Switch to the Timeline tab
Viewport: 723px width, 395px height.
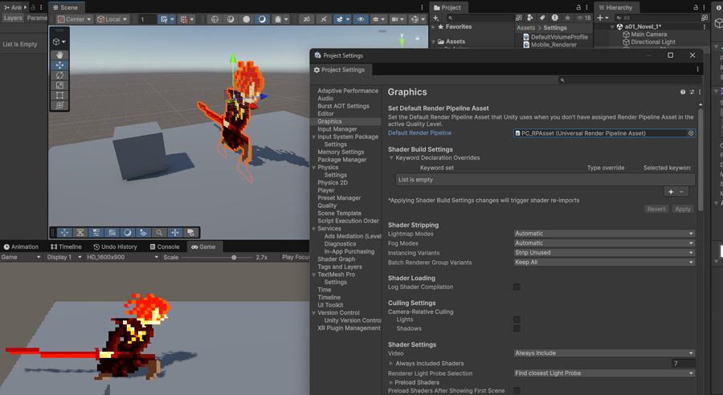[66, 246]
